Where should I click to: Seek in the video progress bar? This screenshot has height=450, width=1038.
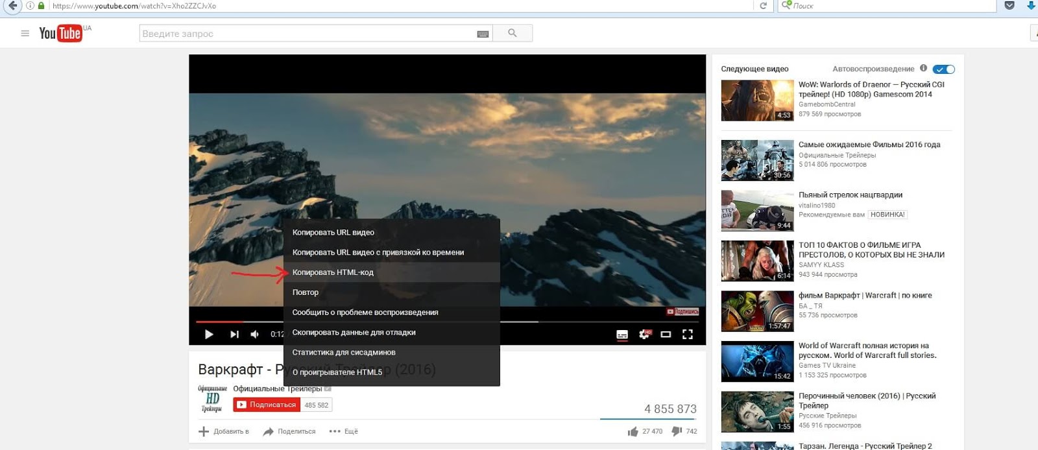click(x=447, y=322)
